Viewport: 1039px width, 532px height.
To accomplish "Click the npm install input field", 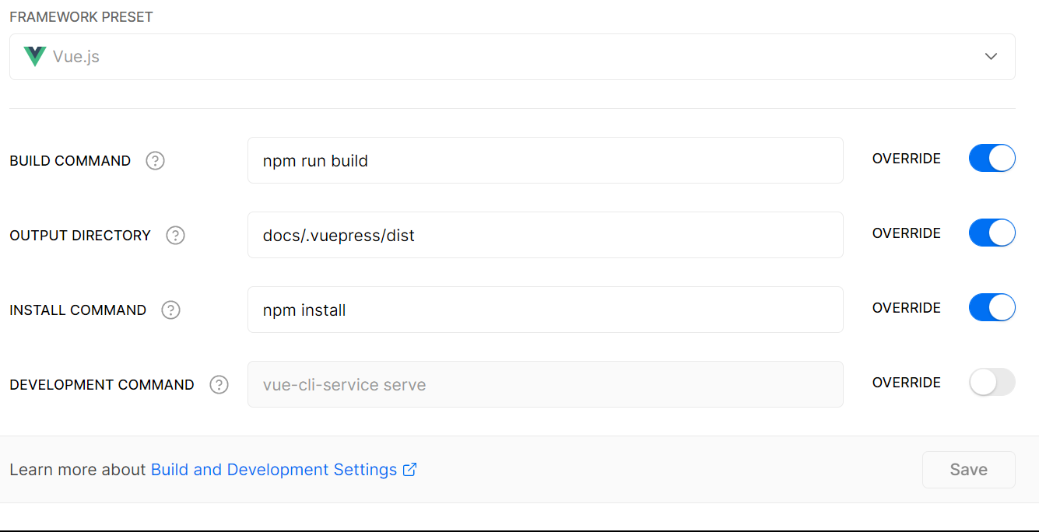I will (x=545, y=310).
